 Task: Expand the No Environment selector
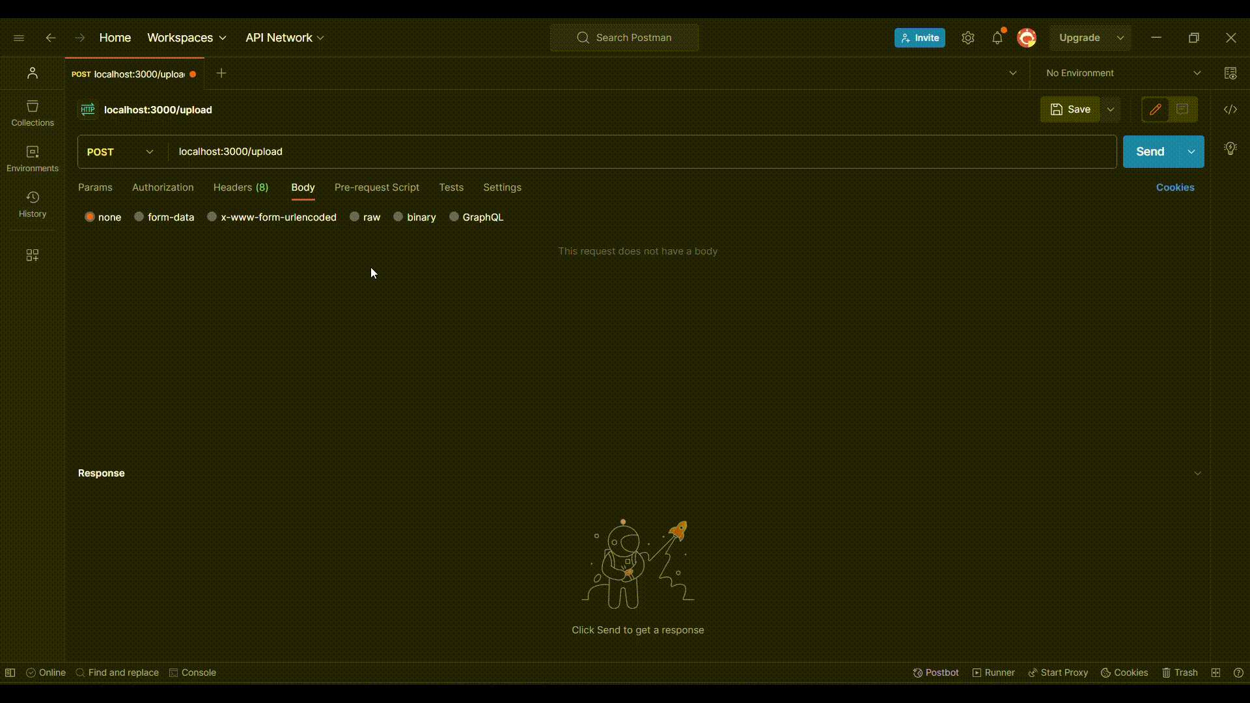(x=1123, y=73)
